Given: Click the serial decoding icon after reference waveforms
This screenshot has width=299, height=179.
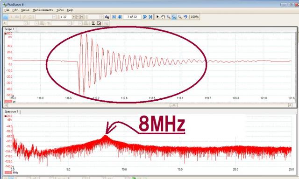Looking at the screenshot, I should tap(106, 23).
